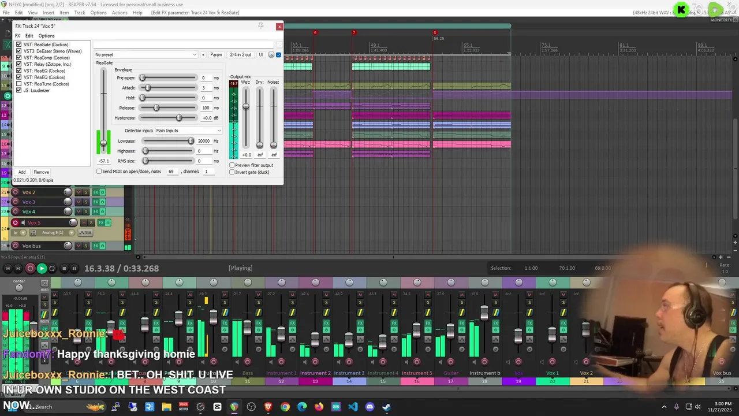Adjust the Vox 4 track volume knob

click(x=68, y=211)
